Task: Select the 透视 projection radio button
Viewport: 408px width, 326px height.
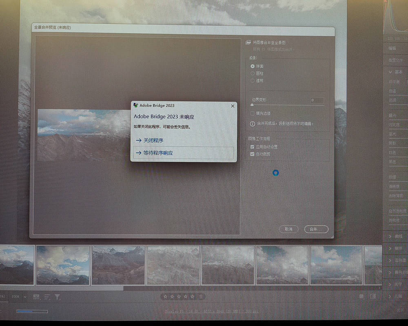Action: point(253,81)
